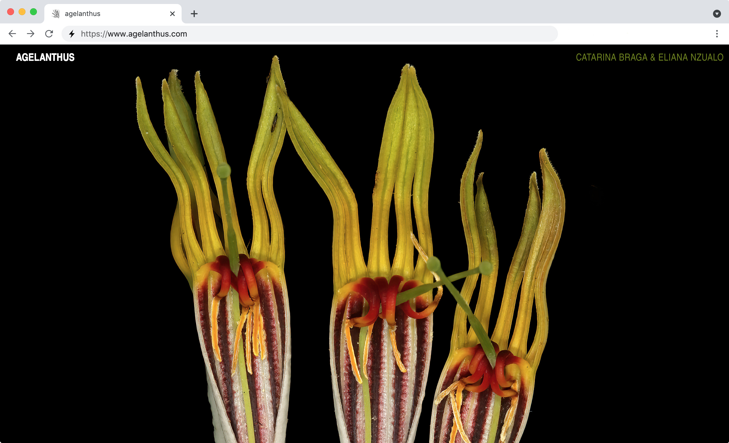Click the lightning bolt icon in address bar
729x443 pixels.
point(72,34)
